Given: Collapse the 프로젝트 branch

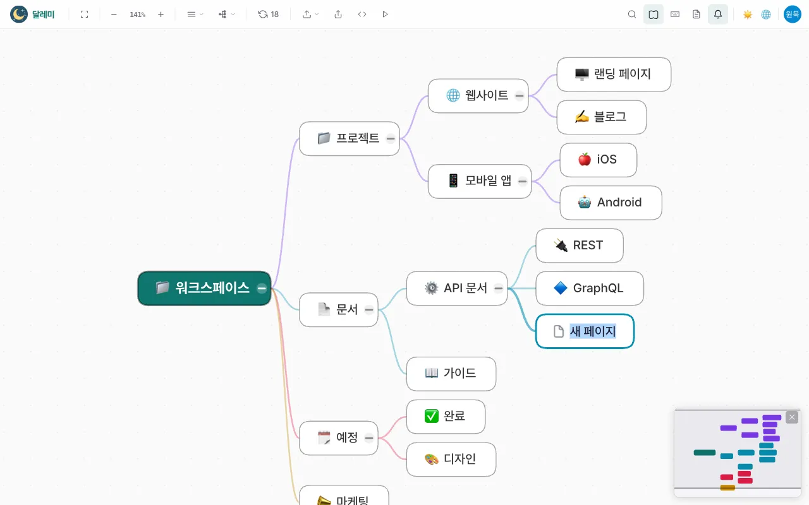Looking at the screenshot, I should coord(391,138).
